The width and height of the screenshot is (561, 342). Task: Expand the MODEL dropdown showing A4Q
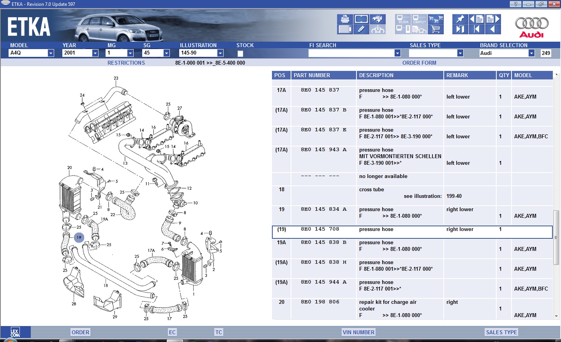click(x=51, y=53)
